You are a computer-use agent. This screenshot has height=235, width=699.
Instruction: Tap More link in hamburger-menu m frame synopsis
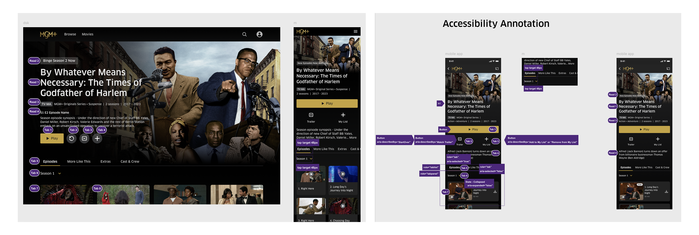(353, 138)
